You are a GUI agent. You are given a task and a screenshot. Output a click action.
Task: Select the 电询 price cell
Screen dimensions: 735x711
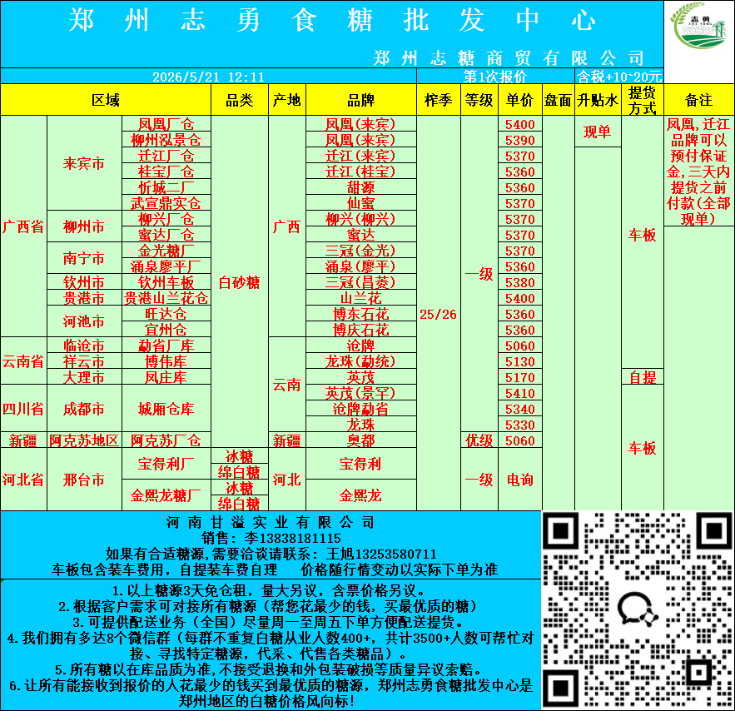click(x=520, y=480)
